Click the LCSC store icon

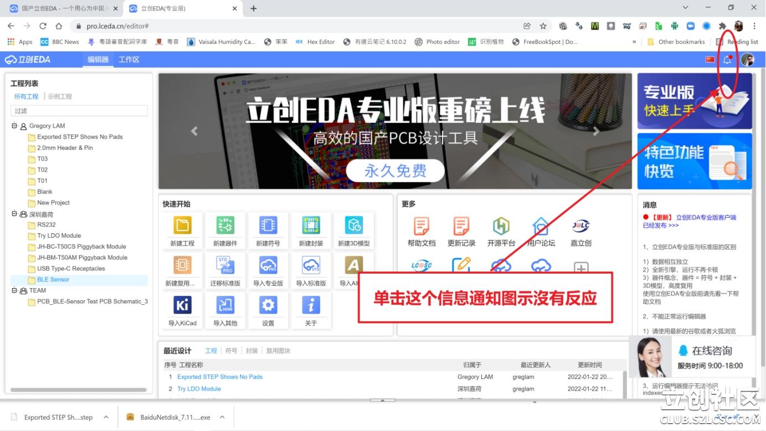click(x=421, y=265)
